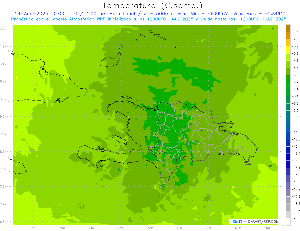Click the '7.5N' latitude axis label
The height and width of the screenshot is (231, 300).
pyautogui.click(x=4, y=187)
